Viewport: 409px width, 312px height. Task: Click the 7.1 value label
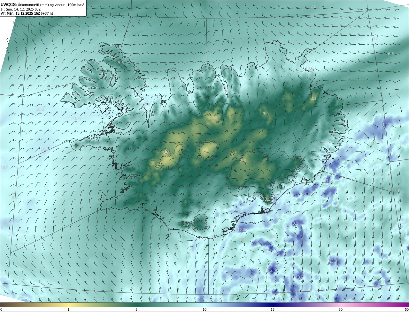tap(397, 191)
